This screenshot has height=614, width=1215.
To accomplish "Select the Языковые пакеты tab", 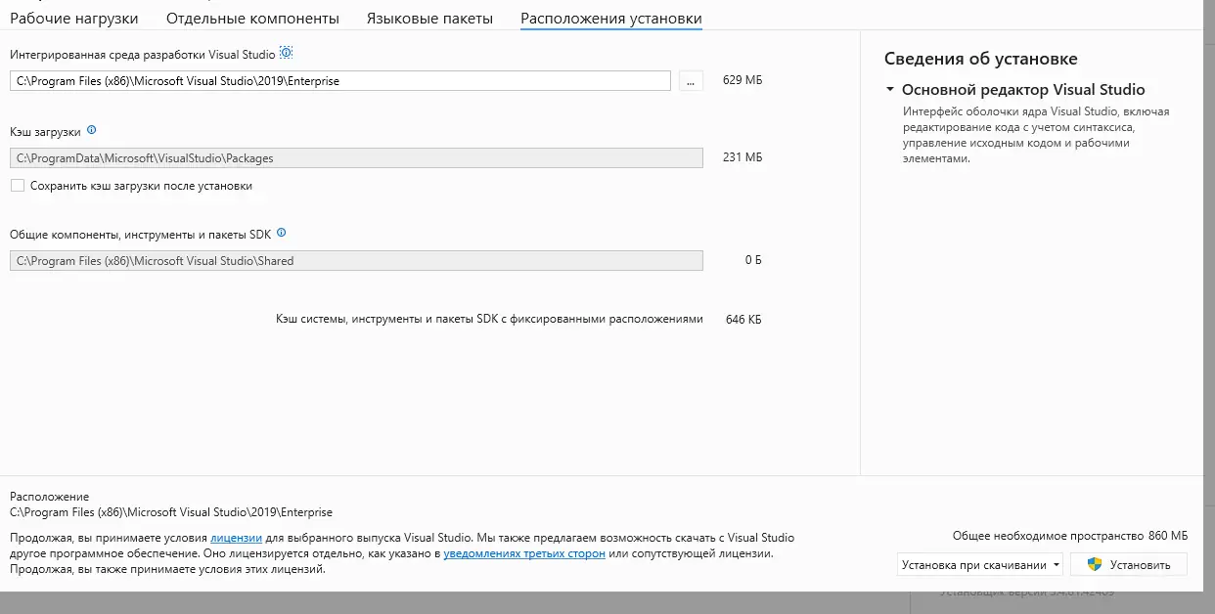I will tap(430, 18).
